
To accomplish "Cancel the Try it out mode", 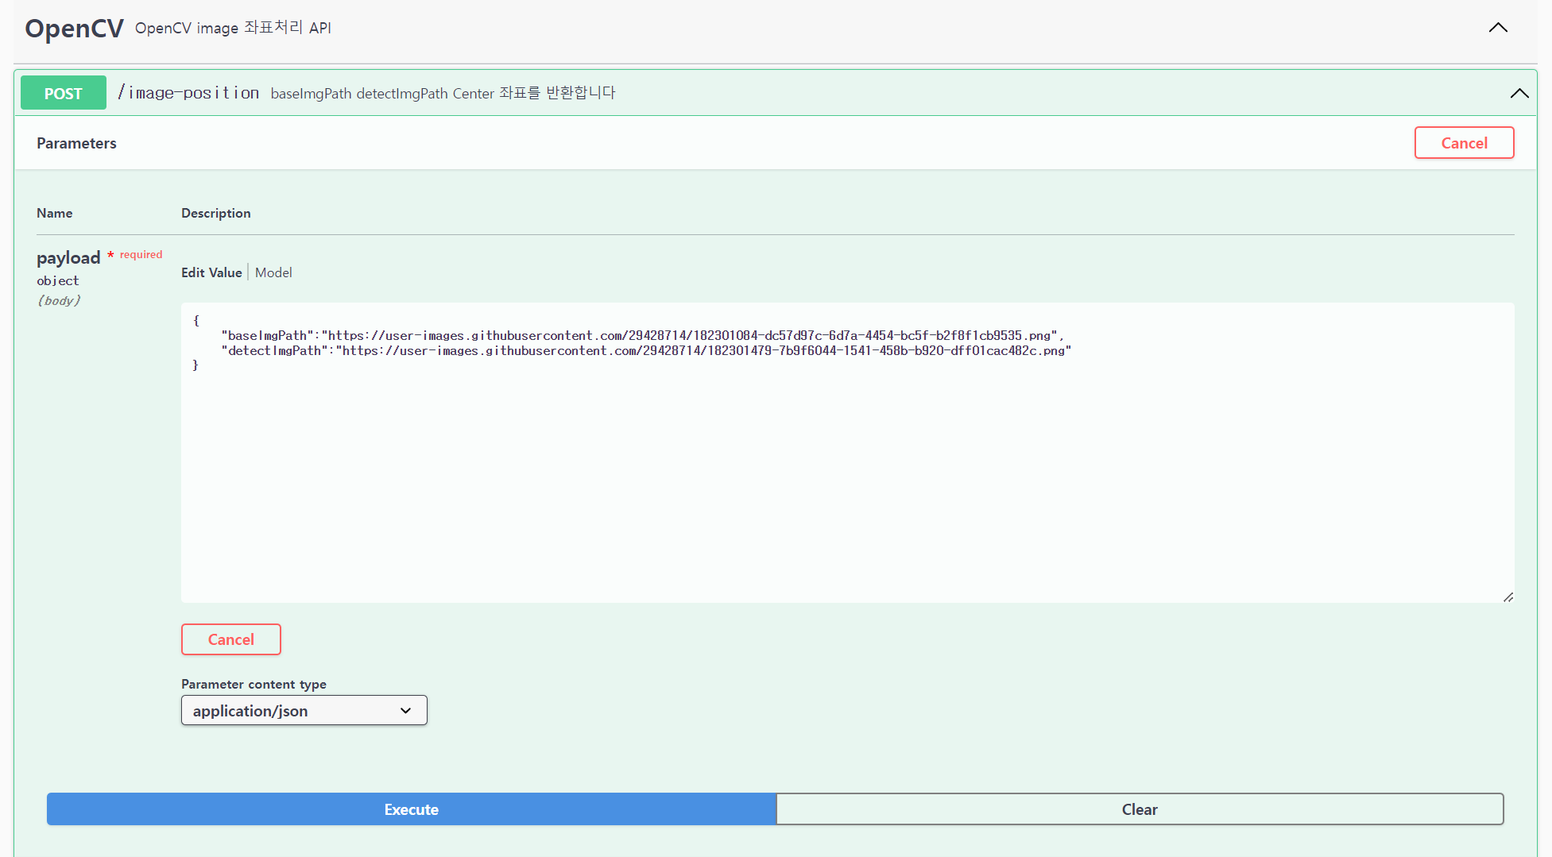I will tap(1464, 142).
